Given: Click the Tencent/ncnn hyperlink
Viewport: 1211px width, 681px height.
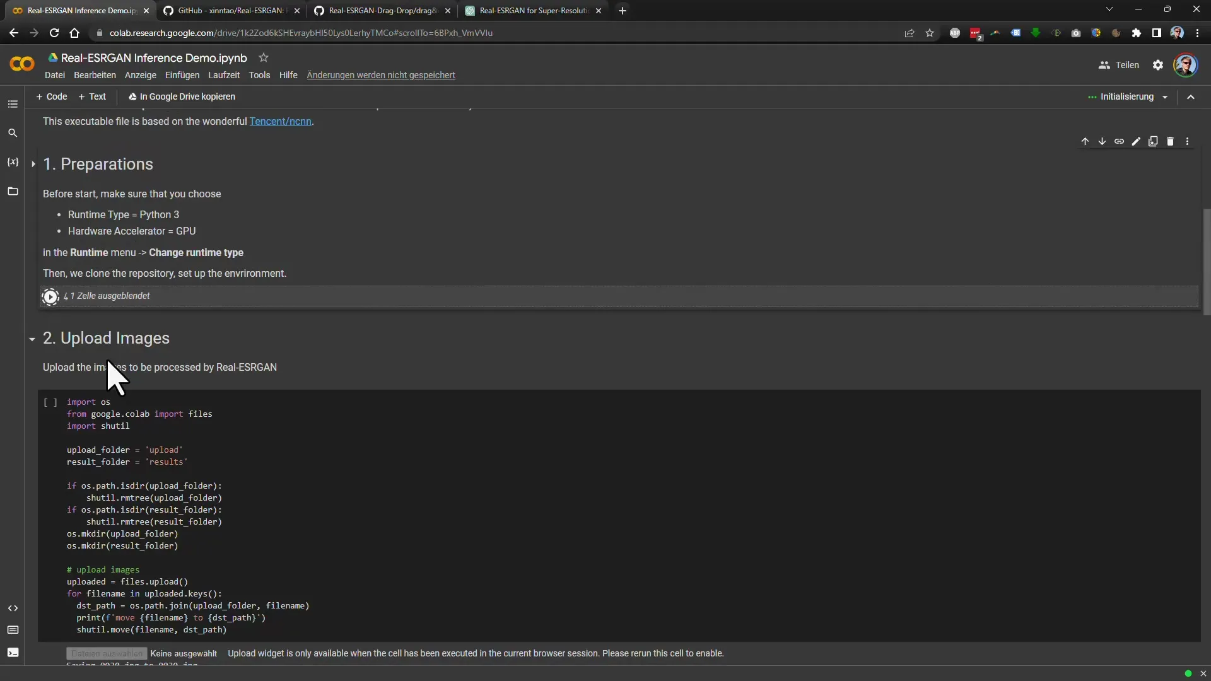Looking at the screenshot, I should click(x=280, y=120).
